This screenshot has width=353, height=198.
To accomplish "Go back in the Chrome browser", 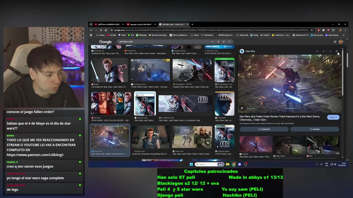I will point(91,30).
